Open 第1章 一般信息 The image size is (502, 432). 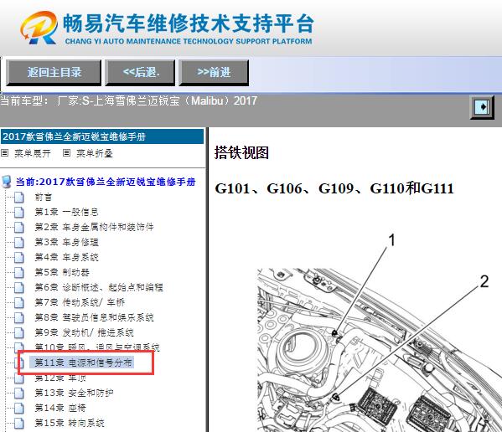66,212
